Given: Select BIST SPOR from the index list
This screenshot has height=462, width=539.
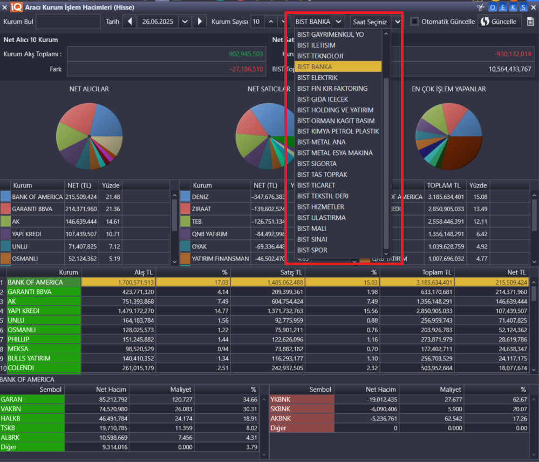Looking at the screenshot, I should coord(338,250).
